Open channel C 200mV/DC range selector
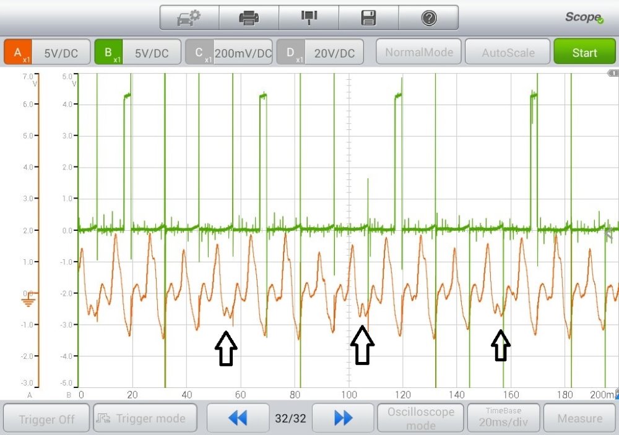This screenshot has height=435, width=619. click(x=243, y=53)
